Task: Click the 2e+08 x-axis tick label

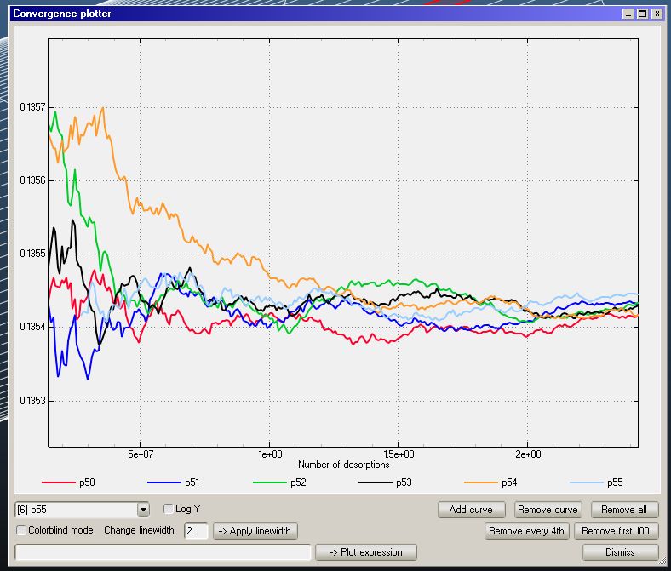Action: [x=528, y=454]
